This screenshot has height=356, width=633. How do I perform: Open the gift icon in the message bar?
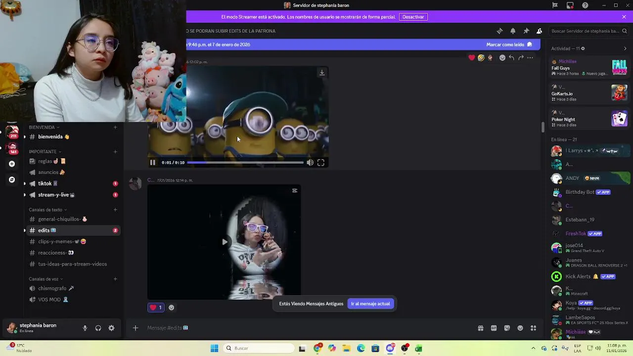tap(481, 328)
